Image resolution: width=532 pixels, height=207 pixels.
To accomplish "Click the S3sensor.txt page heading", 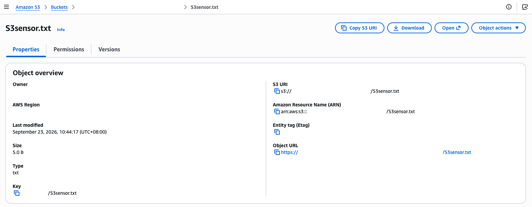I will (x=28, y=28).
